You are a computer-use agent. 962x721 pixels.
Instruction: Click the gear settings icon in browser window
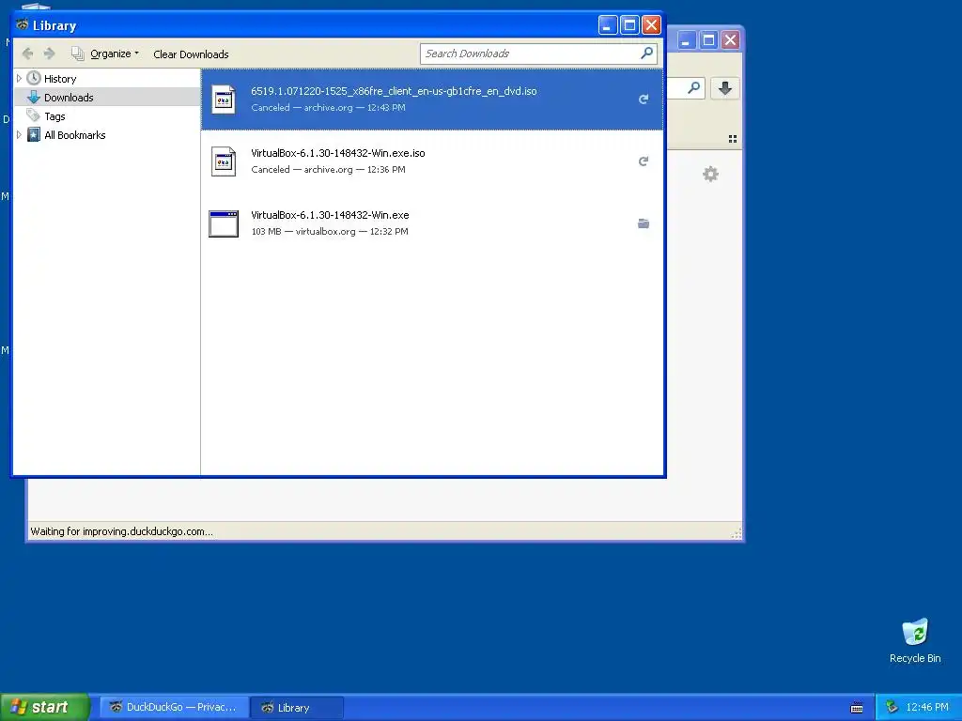[x=710, y=174]
